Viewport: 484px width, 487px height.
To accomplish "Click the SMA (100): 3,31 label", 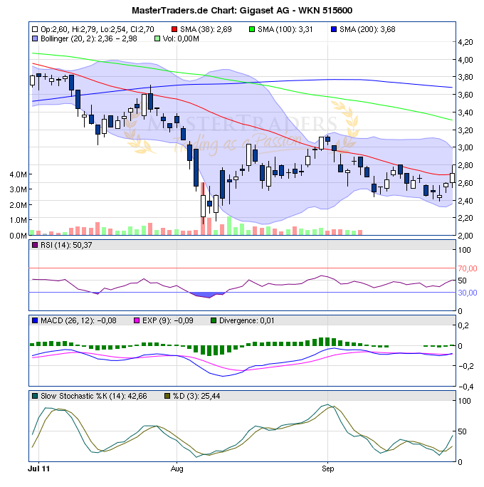I will pos(285,29).
